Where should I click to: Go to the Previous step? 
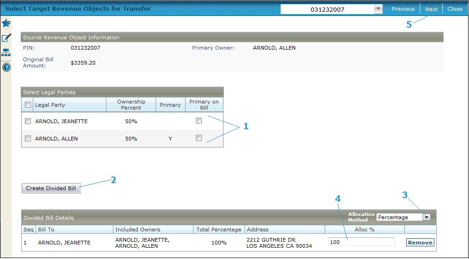coord(403,9)
